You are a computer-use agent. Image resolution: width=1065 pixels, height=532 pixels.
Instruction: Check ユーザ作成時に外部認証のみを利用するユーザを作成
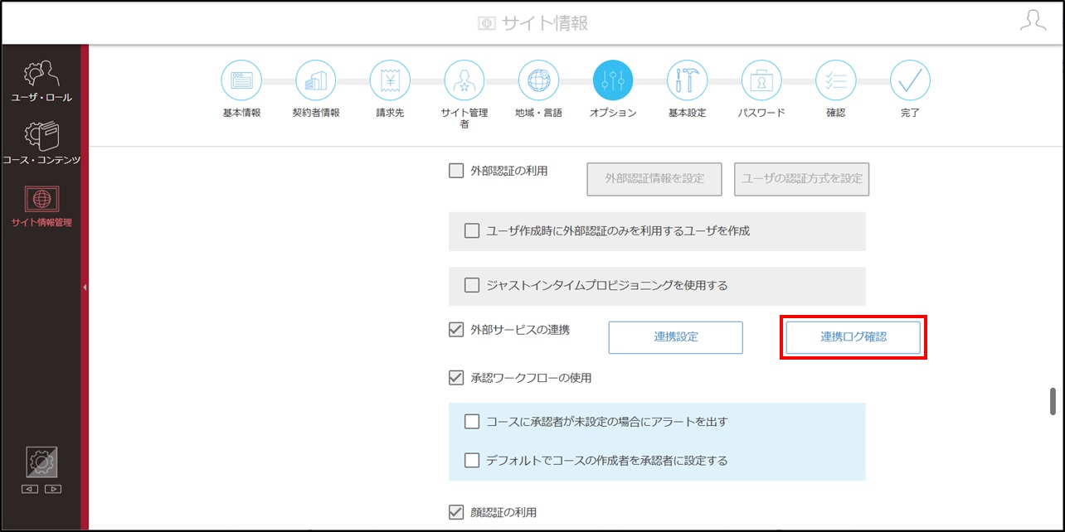pos(472,231)
